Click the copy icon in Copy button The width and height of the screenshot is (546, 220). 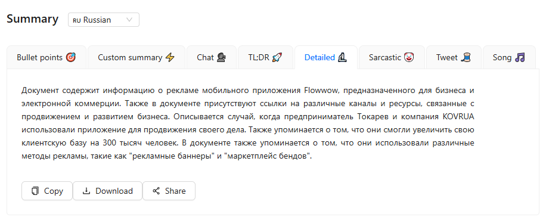point(35,191)
